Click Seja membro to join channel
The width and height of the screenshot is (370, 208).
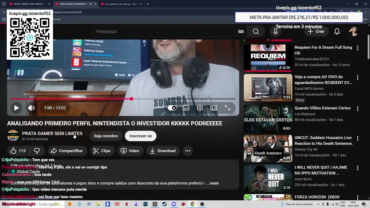[106, 136]
